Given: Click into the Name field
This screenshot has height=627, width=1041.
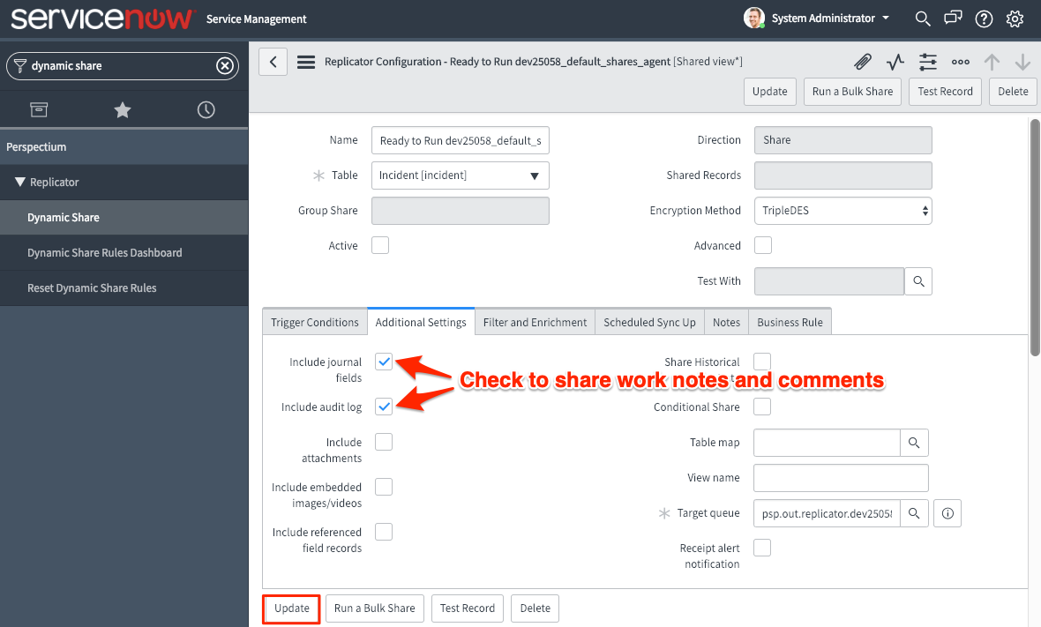Looking at the screenshot, I should (461, 141).
